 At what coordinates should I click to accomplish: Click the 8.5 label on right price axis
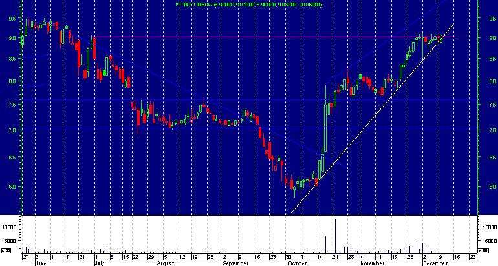(x=493, y=59)
